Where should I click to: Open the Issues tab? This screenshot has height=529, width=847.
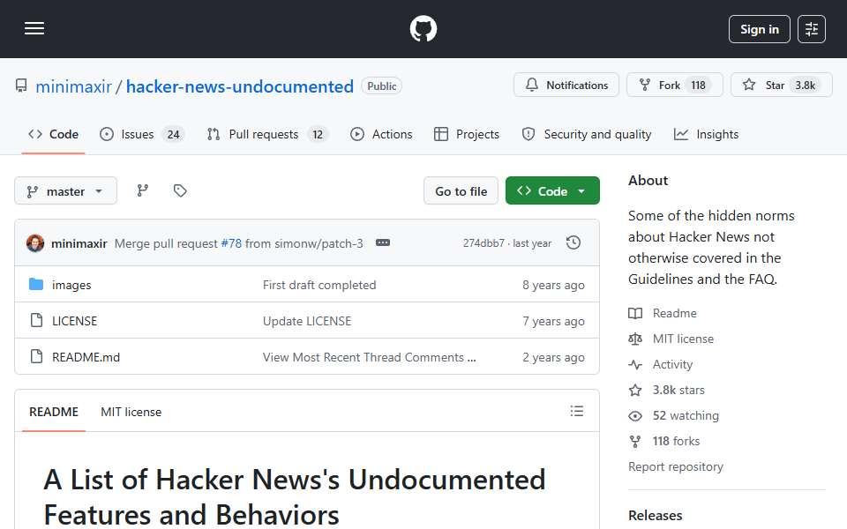143,134
